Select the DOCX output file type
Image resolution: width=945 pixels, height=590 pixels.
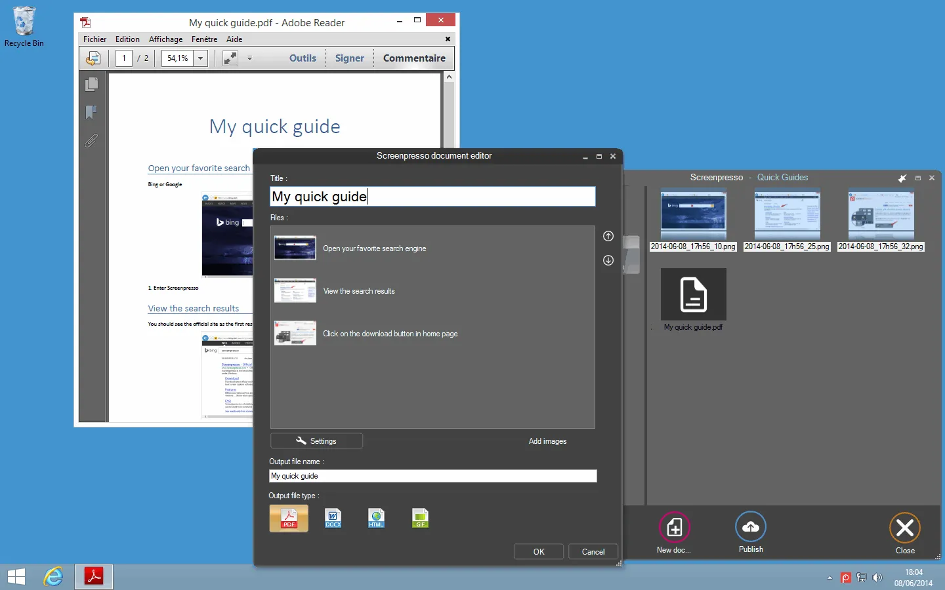tap(333, 518)
